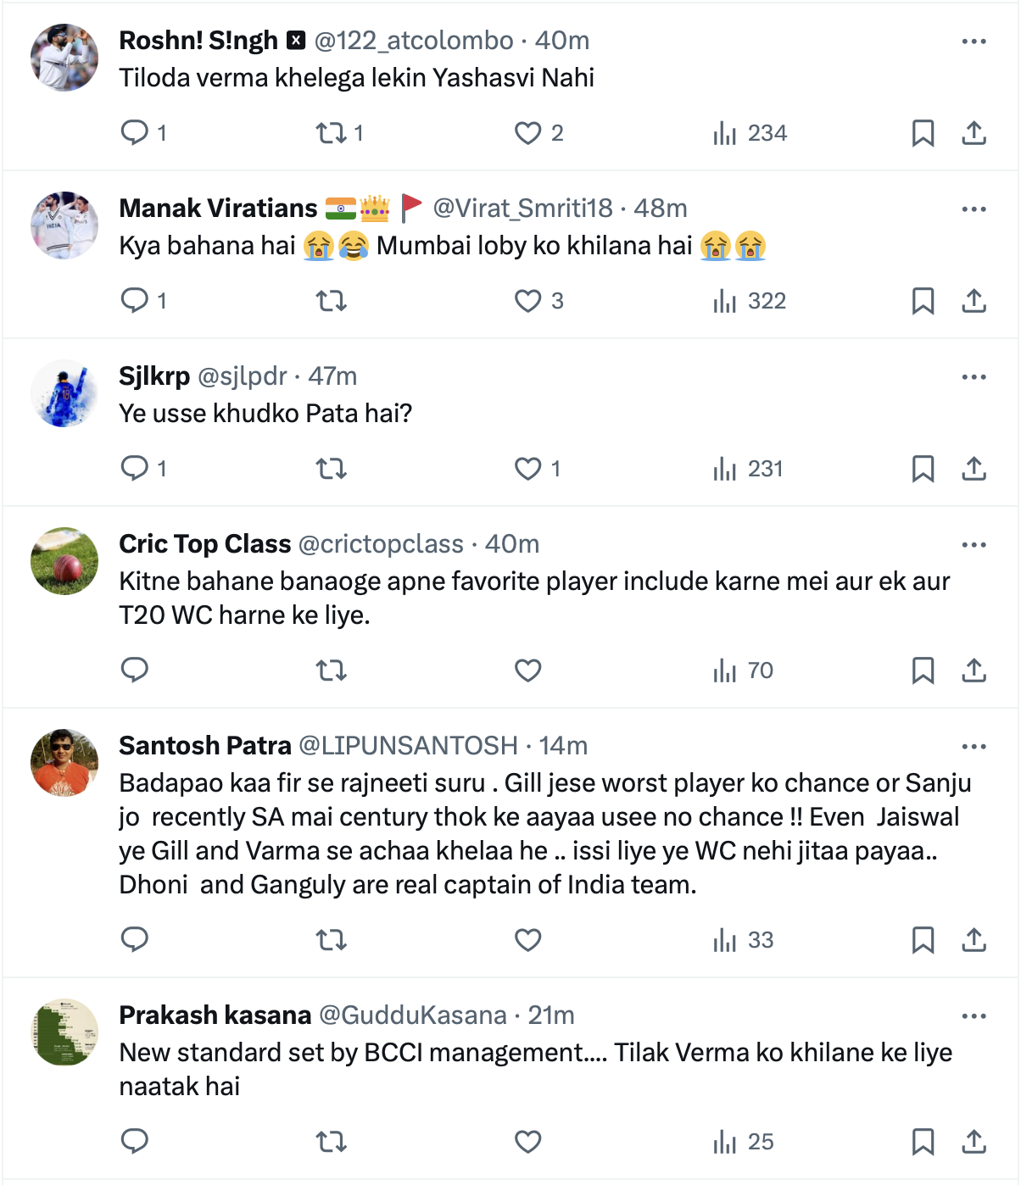The height and width of the screenshot is (1185, 1021).
Task: Open more options on Cric Top Class tweet
Action: [974, 545]
